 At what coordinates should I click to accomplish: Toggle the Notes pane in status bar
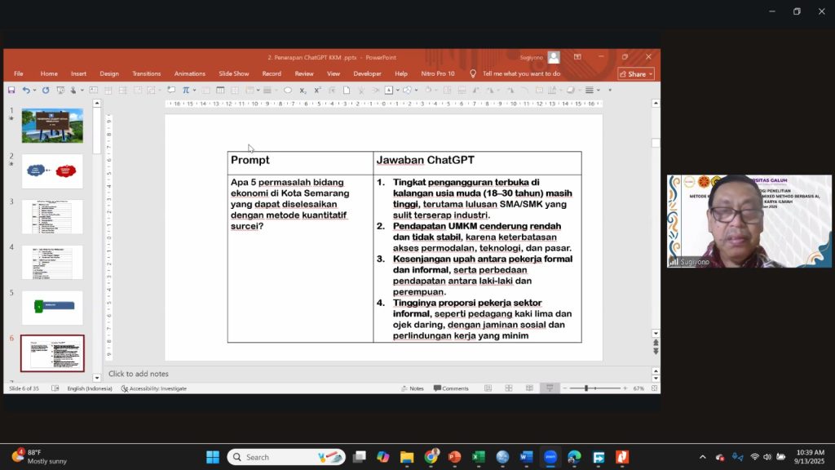pos(412,388)
